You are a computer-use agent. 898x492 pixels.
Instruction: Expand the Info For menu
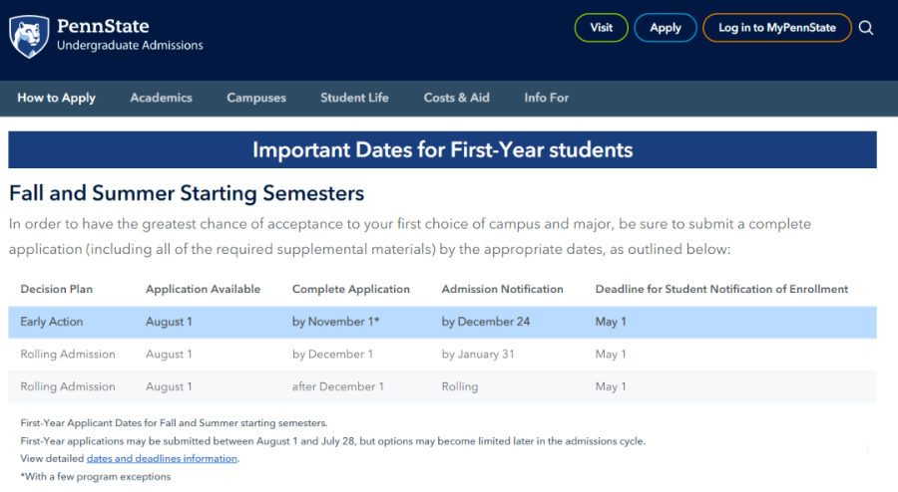(x=547, y=98)
